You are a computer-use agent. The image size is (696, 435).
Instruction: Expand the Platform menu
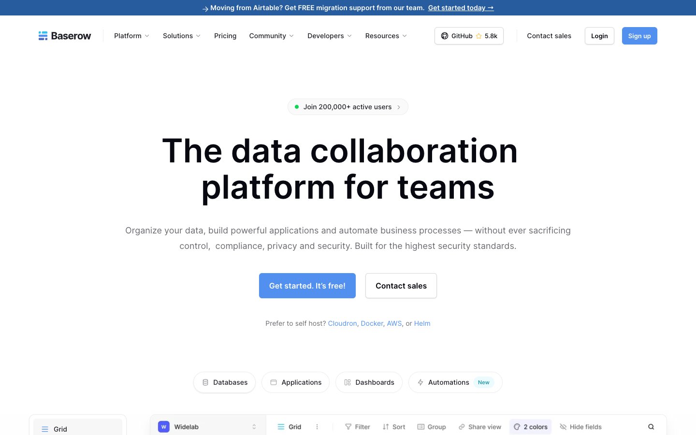[132, 36]
